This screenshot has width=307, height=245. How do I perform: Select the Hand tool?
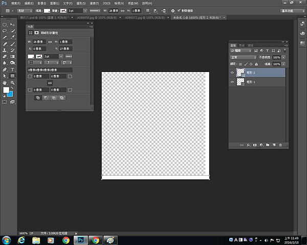click(x=5, y=82)
